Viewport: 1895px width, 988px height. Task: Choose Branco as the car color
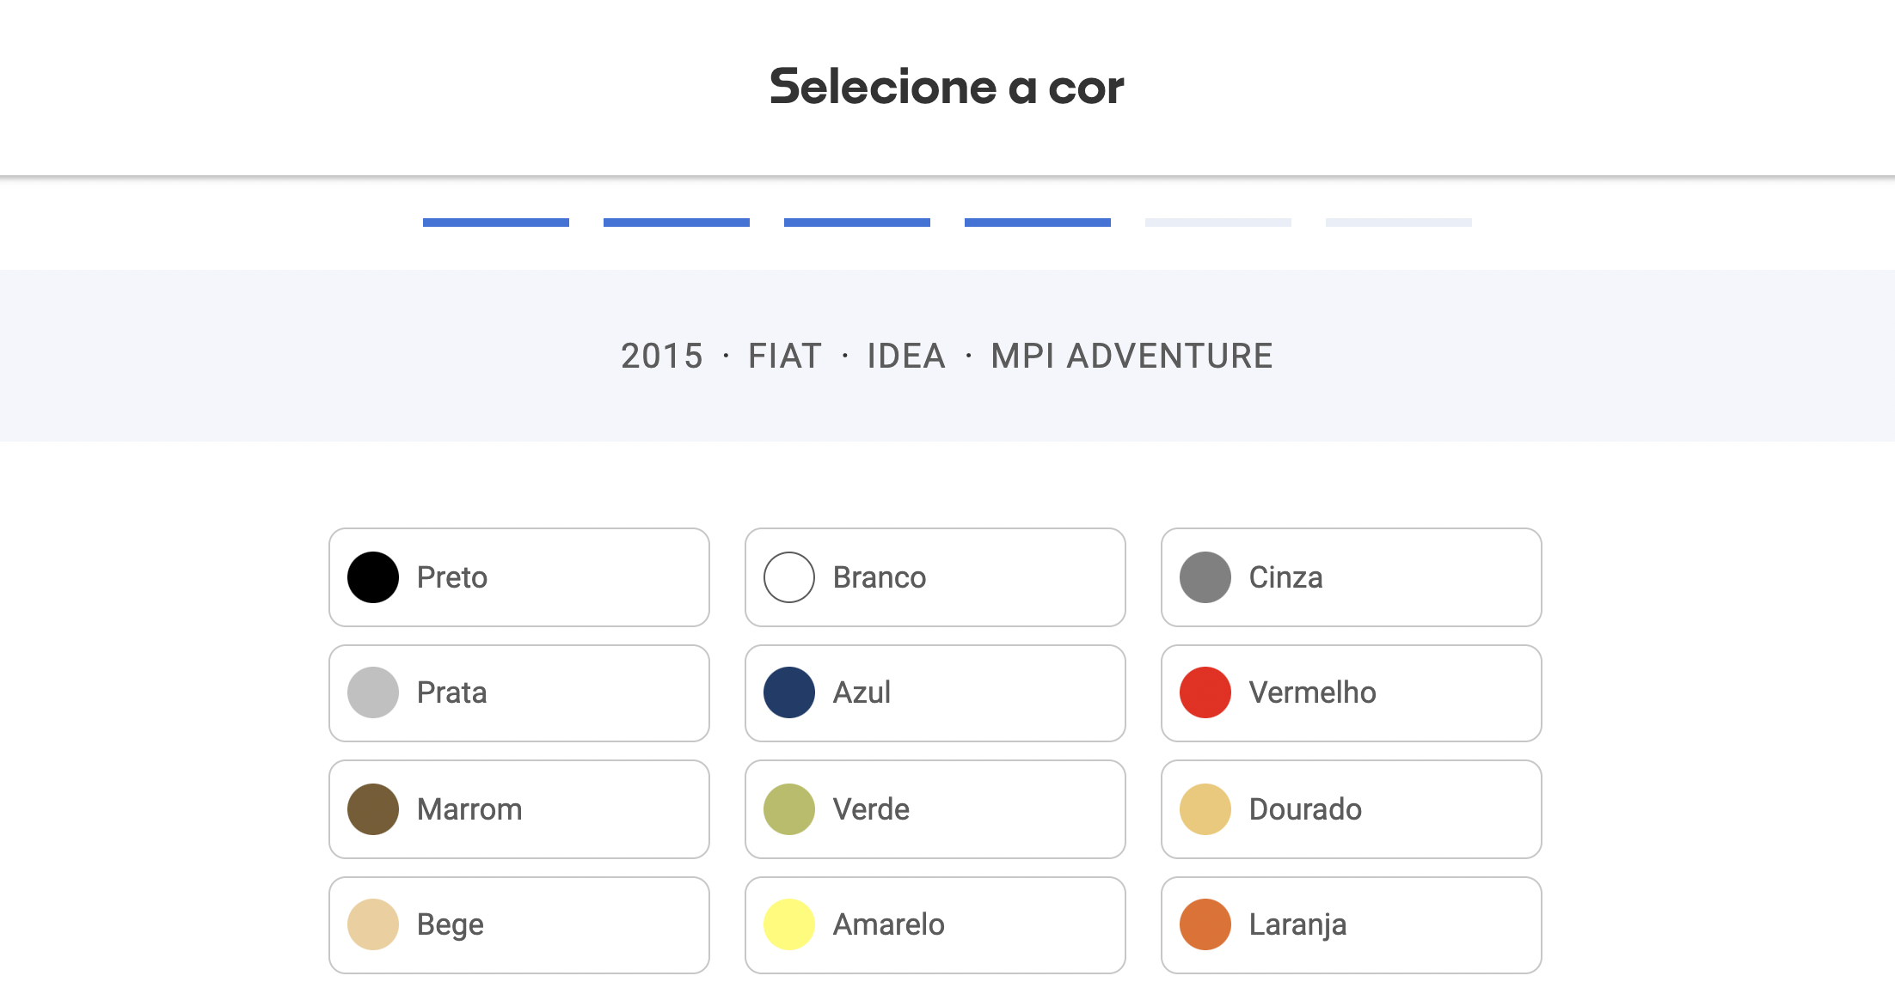coord(935,577)
